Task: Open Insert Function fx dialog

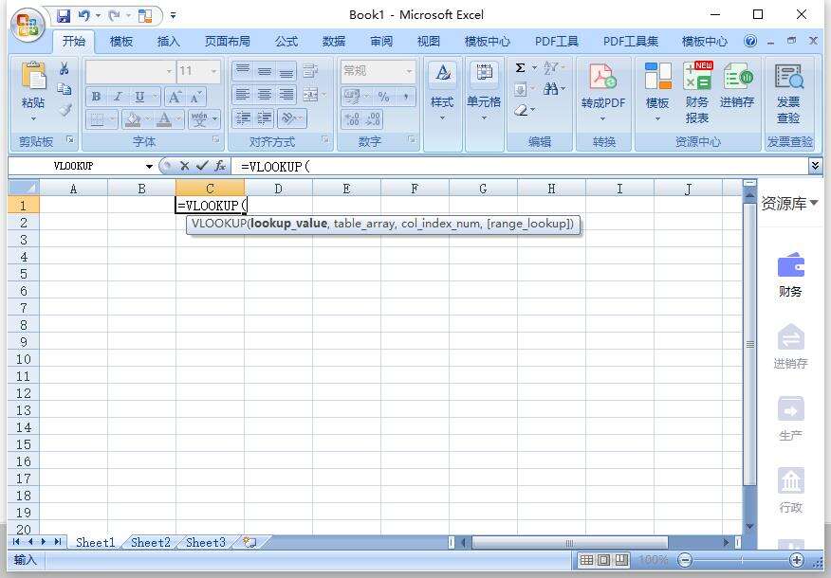Action: (x=220, y=166)
